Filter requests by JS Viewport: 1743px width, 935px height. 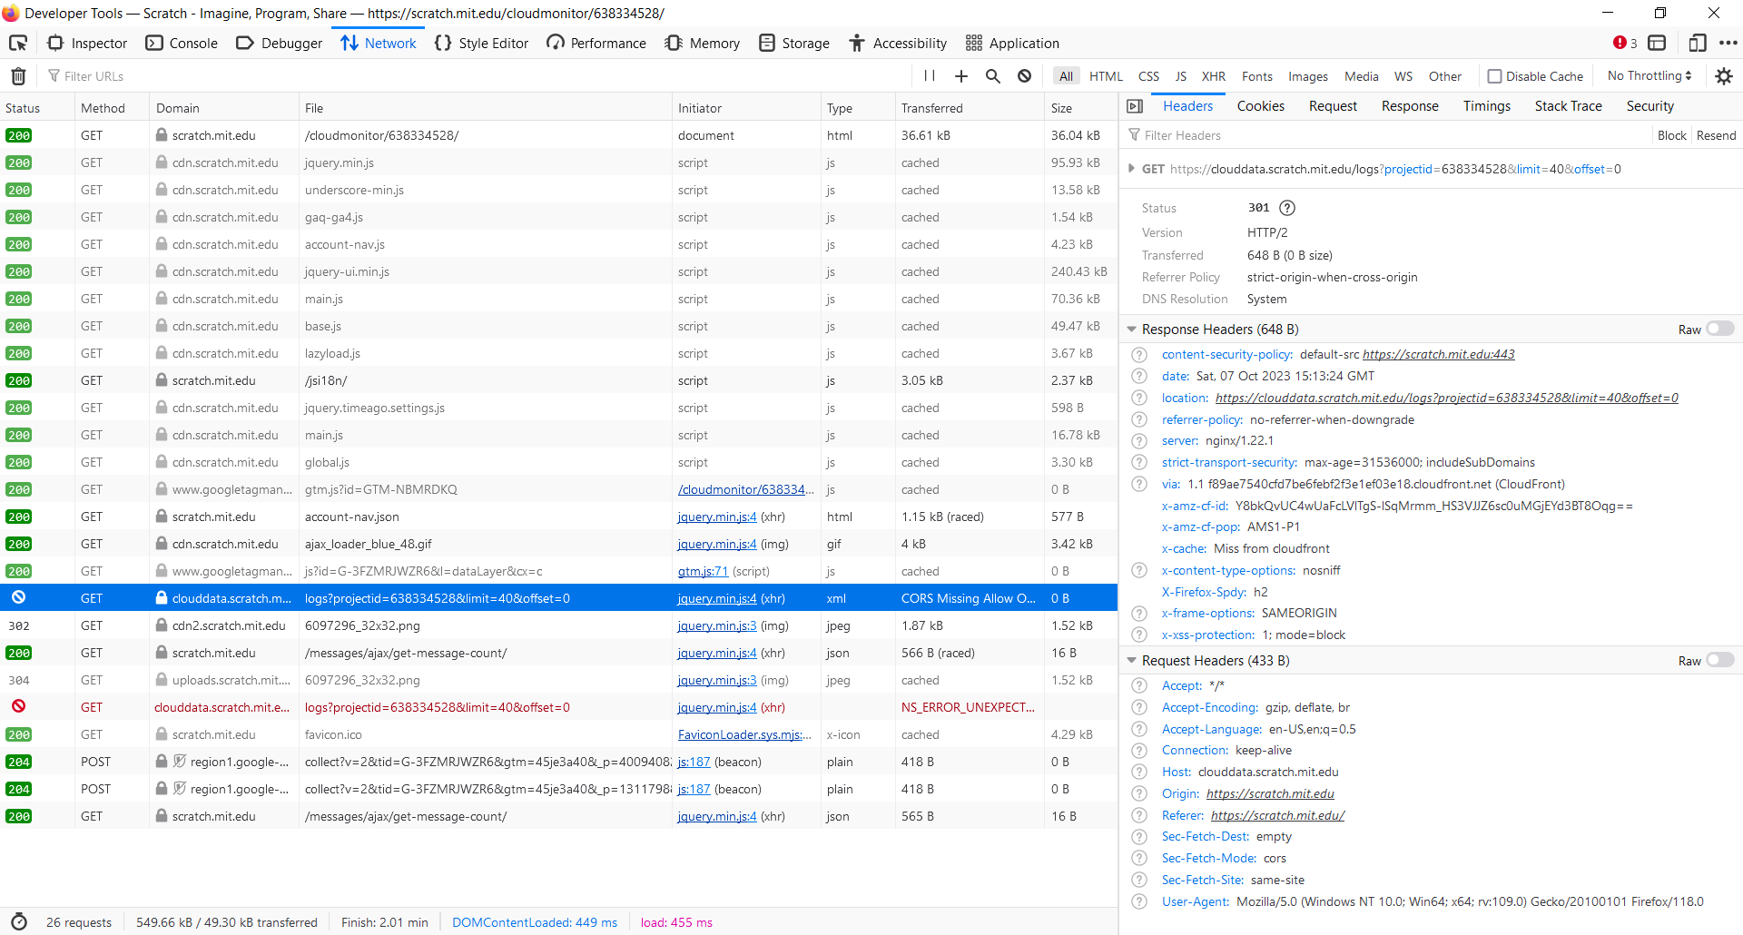(x=1181, y=76)
